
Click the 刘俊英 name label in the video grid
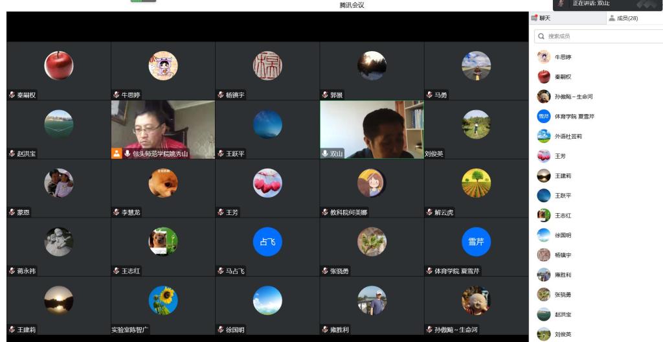(434, 154)
